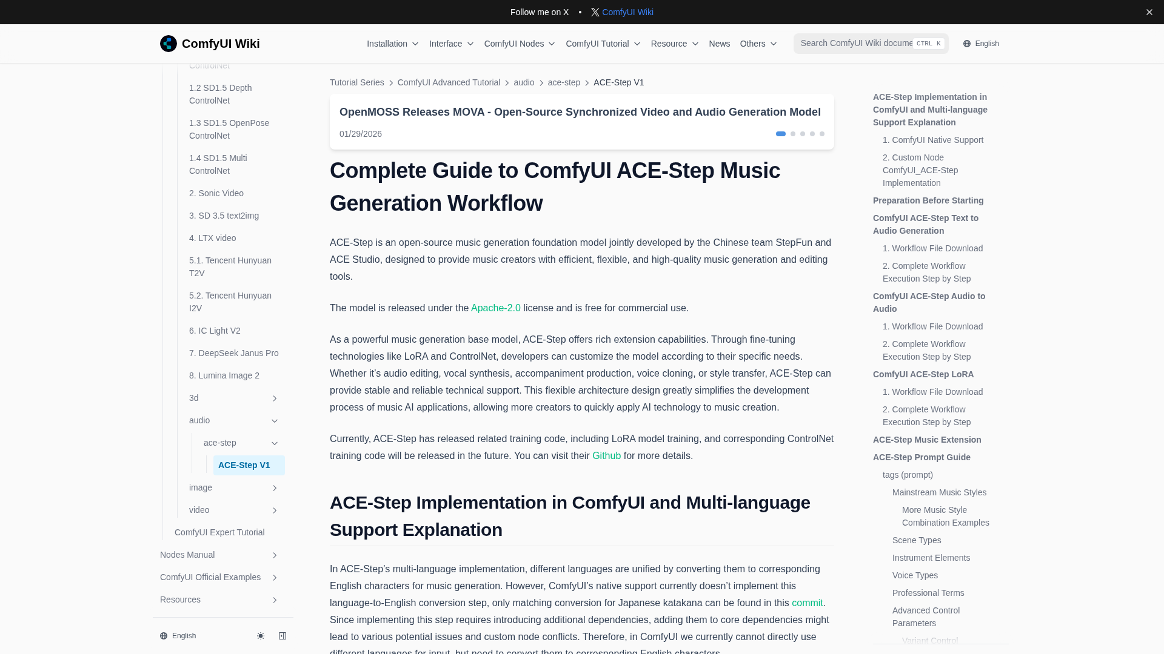Go to the News page
This screenshot has height=654, width=1164.
pos(719,44)
